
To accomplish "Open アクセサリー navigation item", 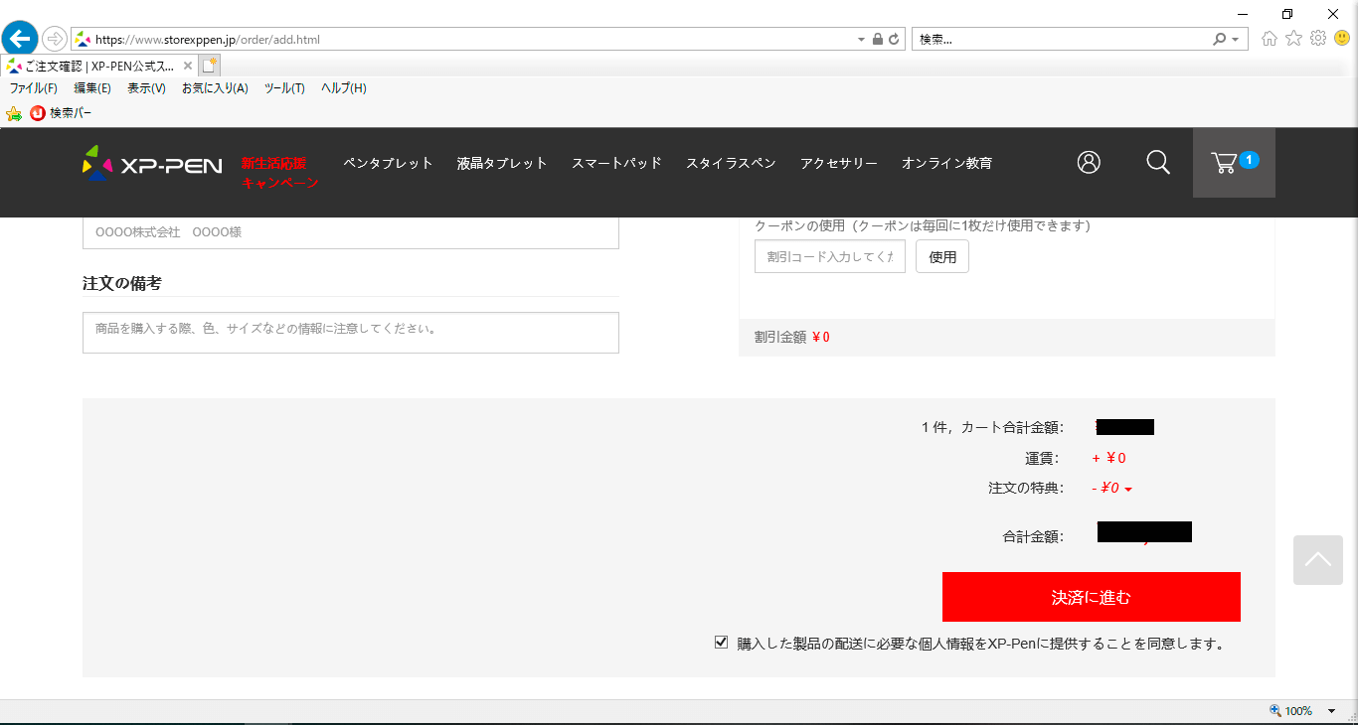I will (839, 163).
